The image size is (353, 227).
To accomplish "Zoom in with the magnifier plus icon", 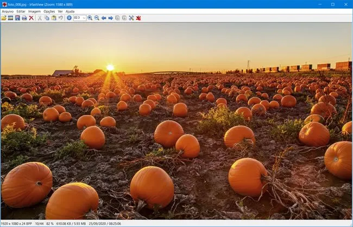I will [x=90, y=18].
